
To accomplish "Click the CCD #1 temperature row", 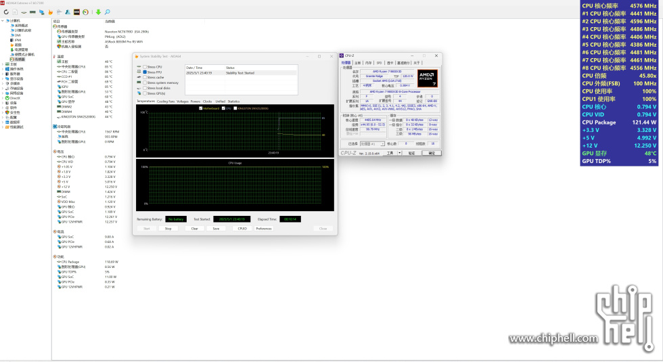I will coord(85,76).
